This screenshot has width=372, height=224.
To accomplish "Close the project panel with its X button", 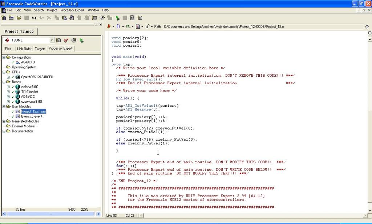I will 100,25.
